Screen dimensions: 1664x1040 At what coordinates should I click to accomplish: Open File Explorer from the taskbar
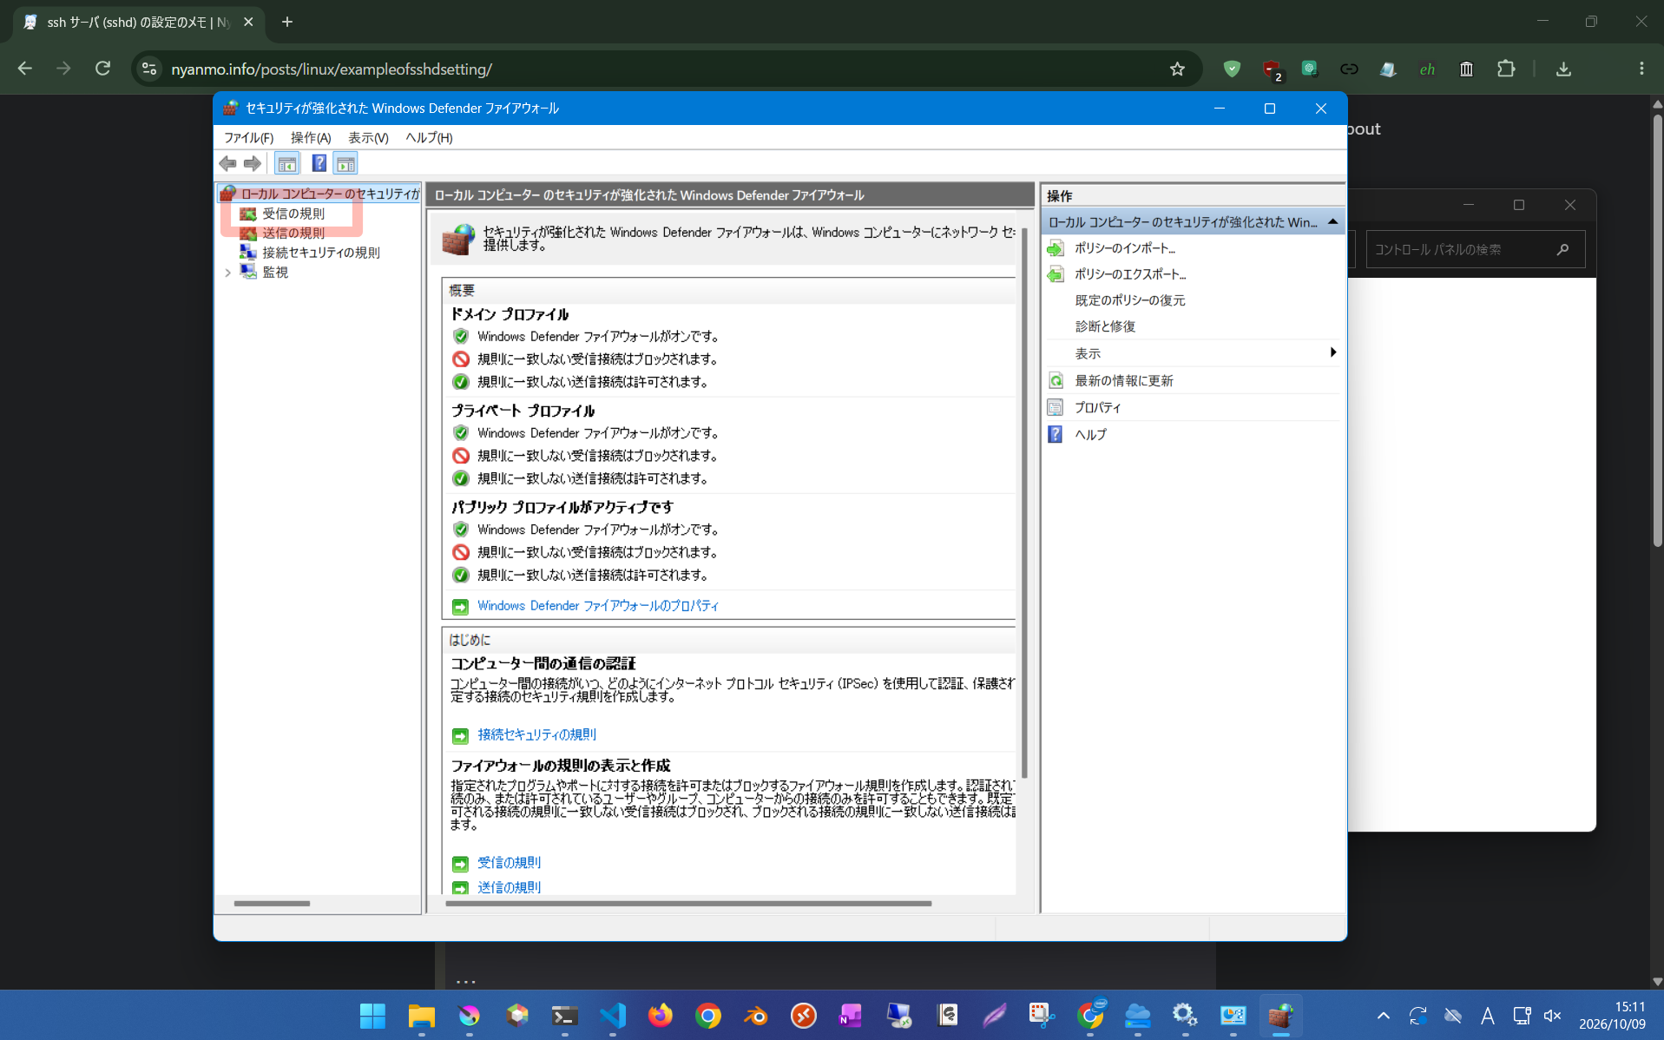coord(421,1015)
